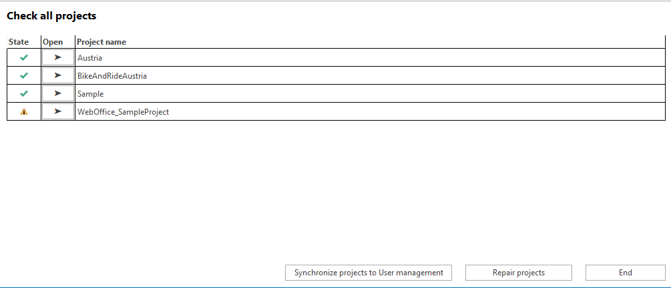Click the State column header

(19, 42)
